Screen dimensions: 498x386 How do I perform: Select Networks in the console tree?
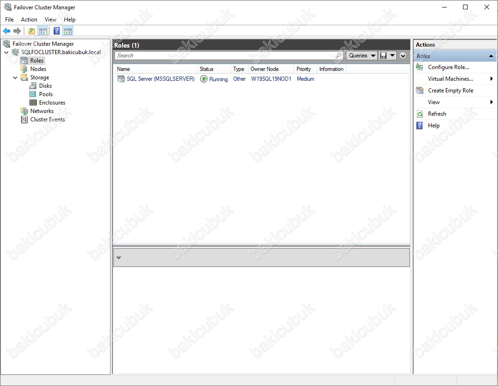tap(42, 111)
